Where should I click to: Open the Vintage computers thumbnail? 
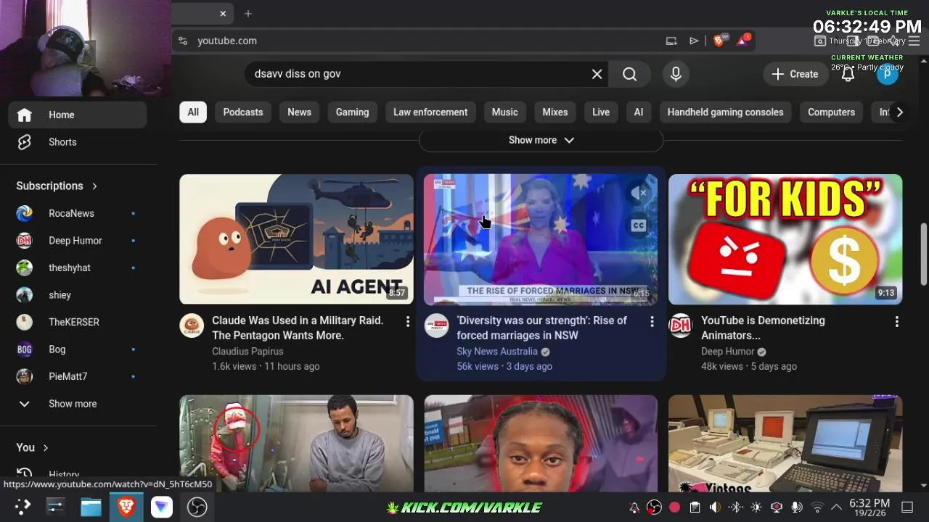pos(785,444)
